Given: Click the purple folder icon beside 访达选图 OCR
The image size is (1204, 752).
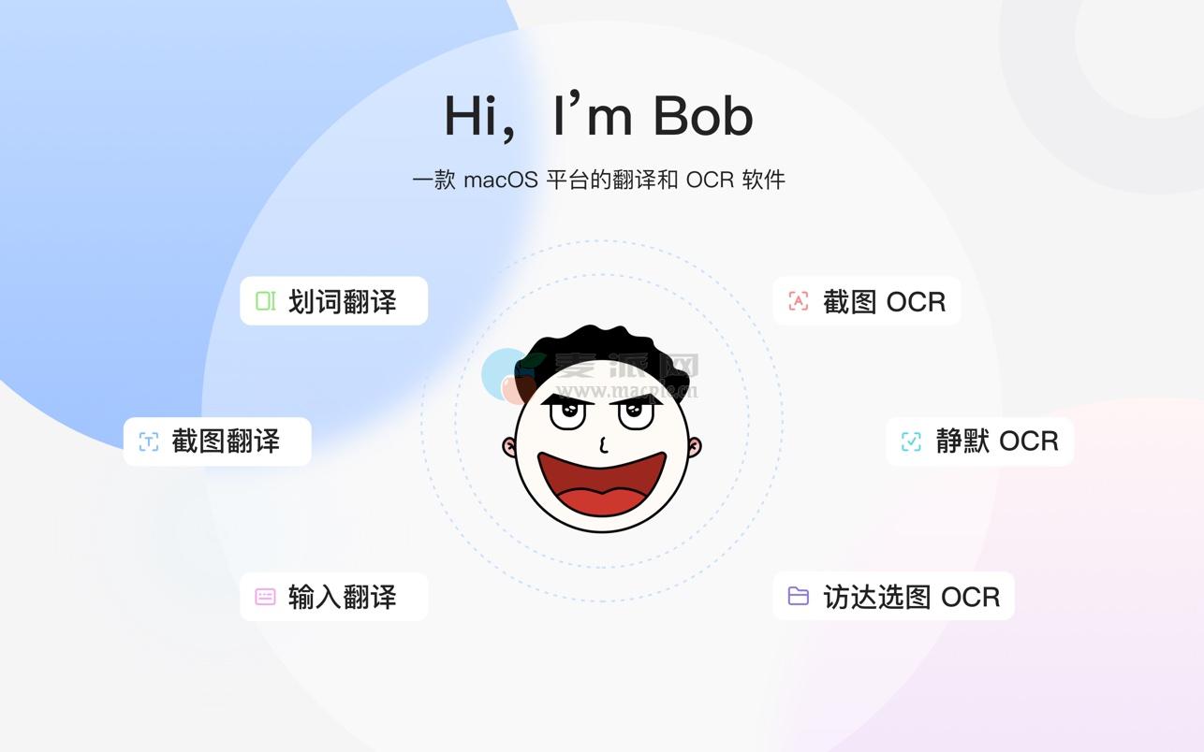Looking at the screenshot, I should 798,596.
